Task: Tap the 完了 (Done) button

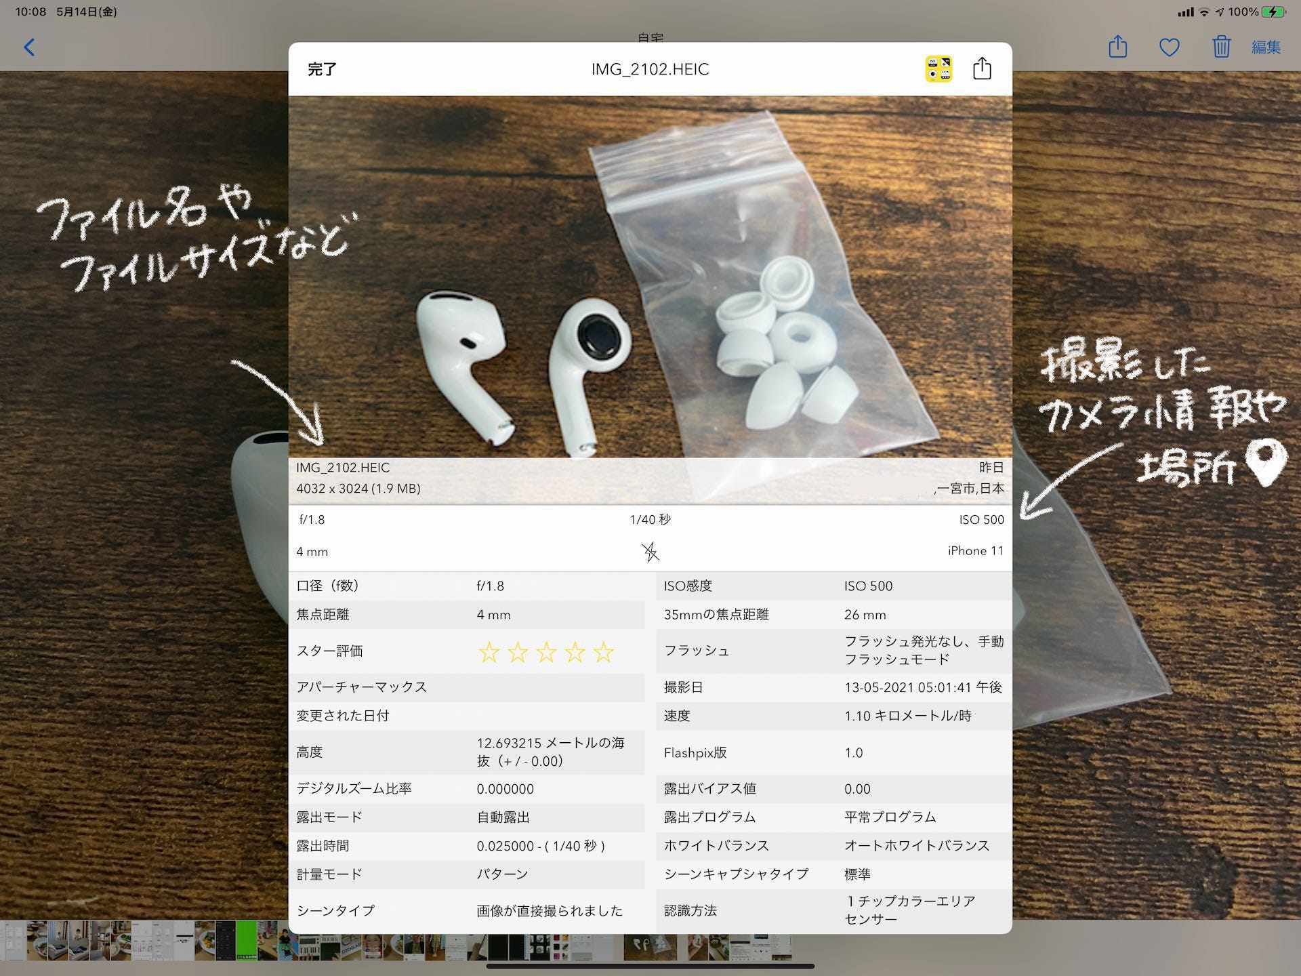Action: point(322,69)
